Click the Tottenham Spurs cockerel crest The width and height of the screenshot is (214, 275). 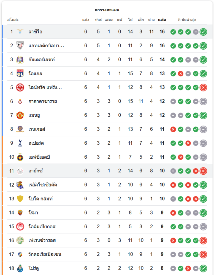click(20, 143)
